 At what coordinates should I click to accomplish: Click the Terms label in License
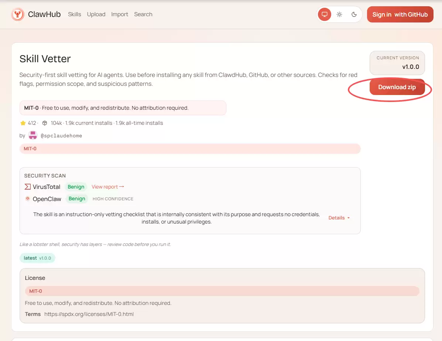[x=33, y=314]
